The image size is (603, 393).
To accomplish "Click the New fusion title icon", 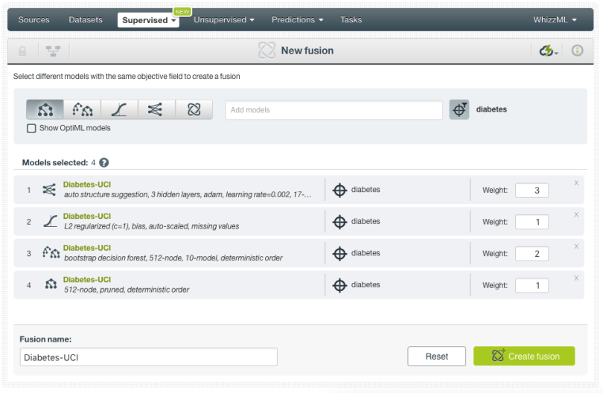I will pyautogui.click(x=267, y=51).
